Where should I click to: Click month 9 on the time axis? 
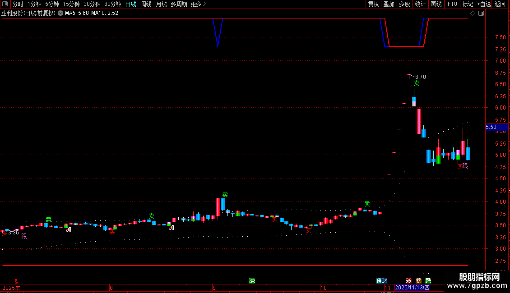point(214,288)
